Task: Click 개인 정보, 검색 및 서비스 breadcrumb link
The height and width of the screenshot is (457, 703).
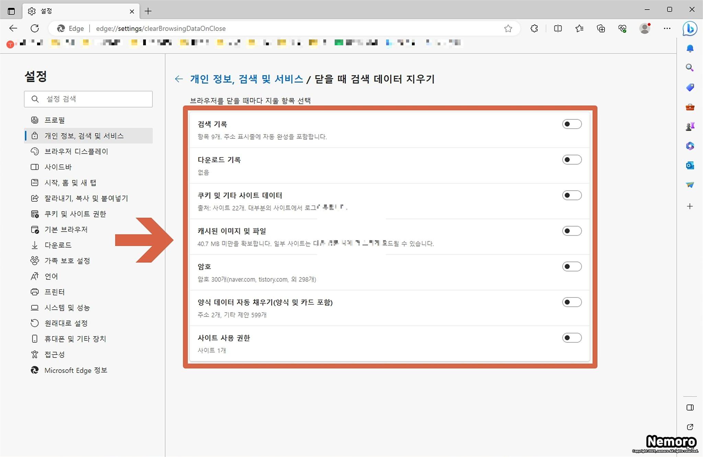Action: tap(246, 79)
